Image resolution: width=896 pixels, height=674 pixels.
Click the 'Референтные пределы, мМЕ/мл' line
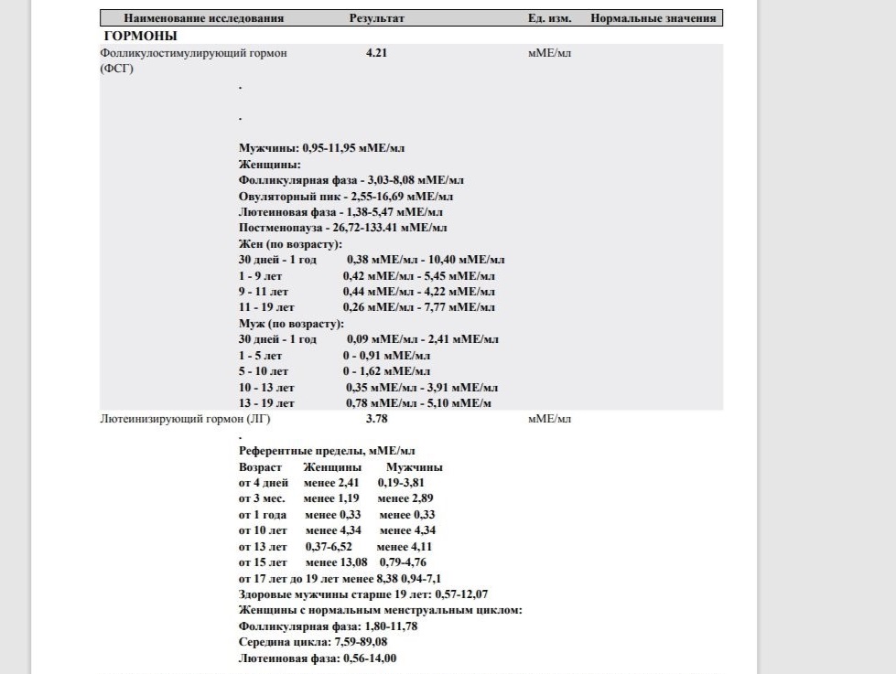point(326,451)
